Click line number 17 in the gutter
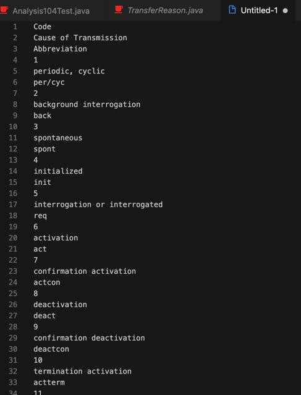Viewport: 301px width, 395px height. click(x=13, y=205)
